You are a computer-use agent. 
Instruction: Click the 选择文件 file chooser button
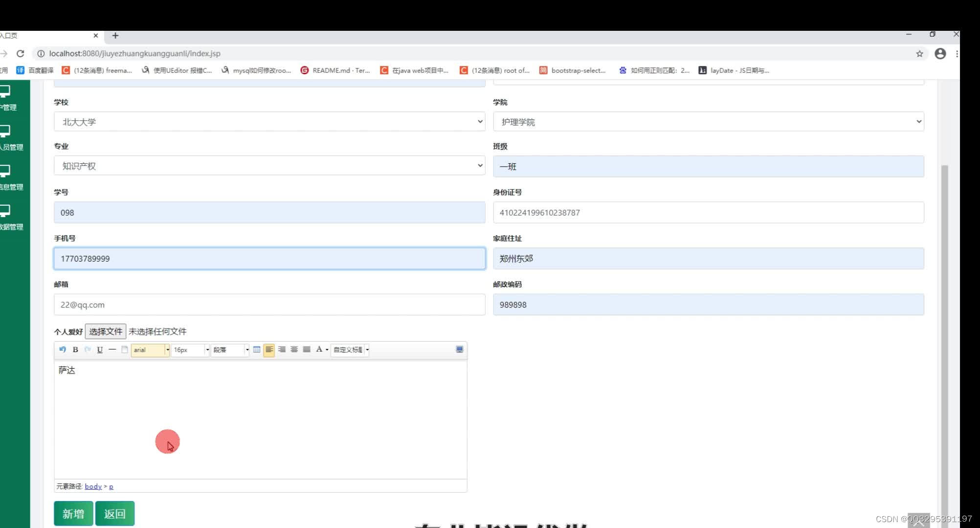[106, 331]
